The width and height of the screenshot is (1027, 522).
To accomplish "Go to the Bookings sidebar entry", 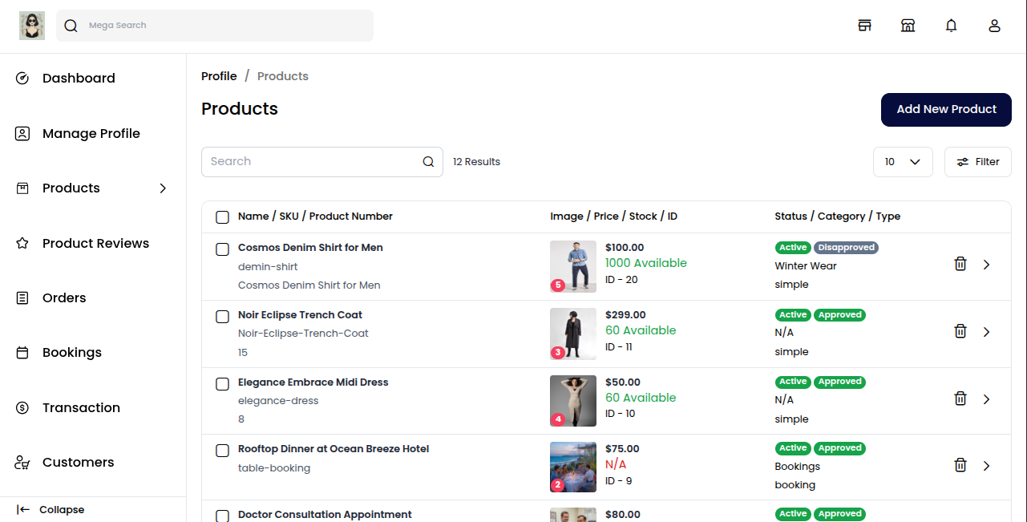I will coord(72,352).
